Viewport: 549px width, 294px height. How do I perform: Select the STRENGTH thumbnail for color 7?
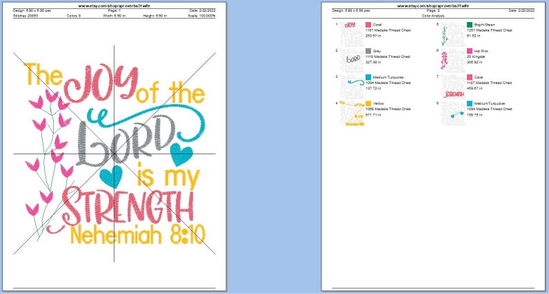453,87
